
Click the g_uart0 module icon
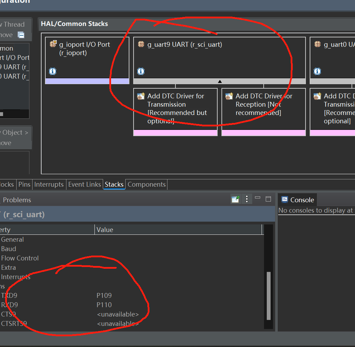click(x=317, y=44)
